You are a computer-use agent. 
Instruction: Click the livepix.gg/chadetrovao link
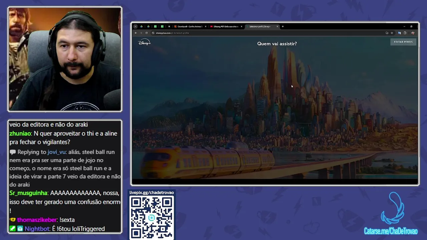152,193
